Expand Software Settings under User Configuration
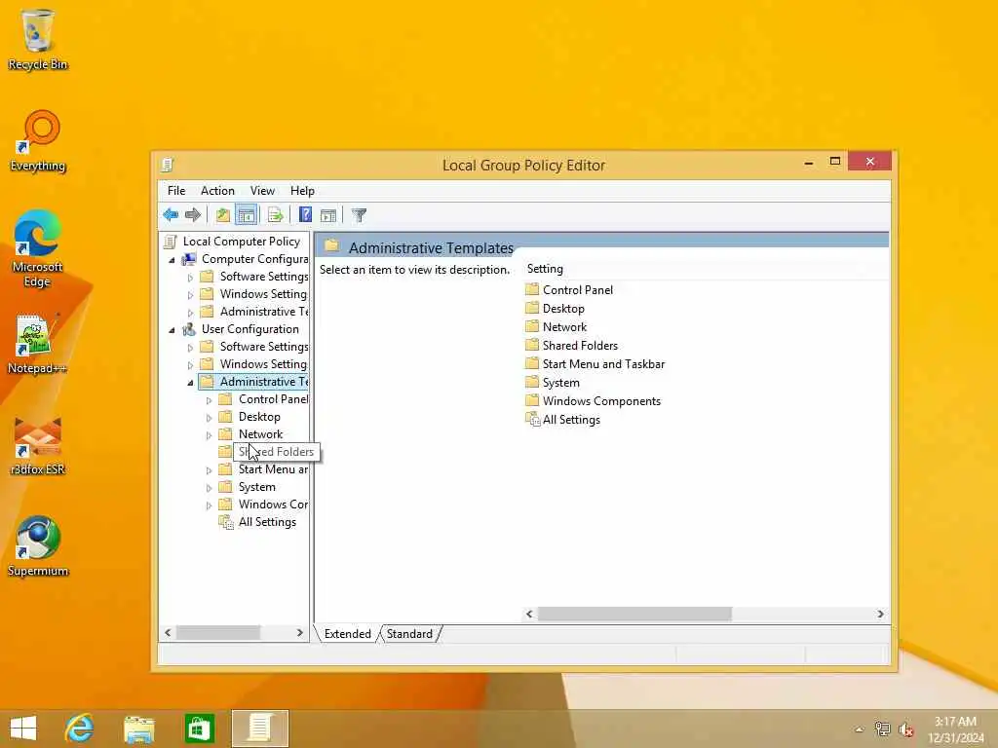The height and width of the screenshot is (748, 998). click(x=190, y=348)
